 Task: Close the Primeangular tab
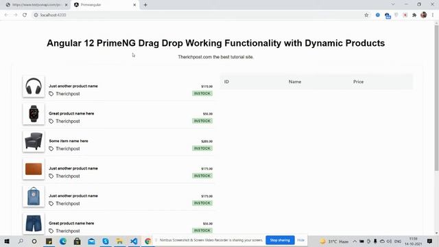pos(134,5)
